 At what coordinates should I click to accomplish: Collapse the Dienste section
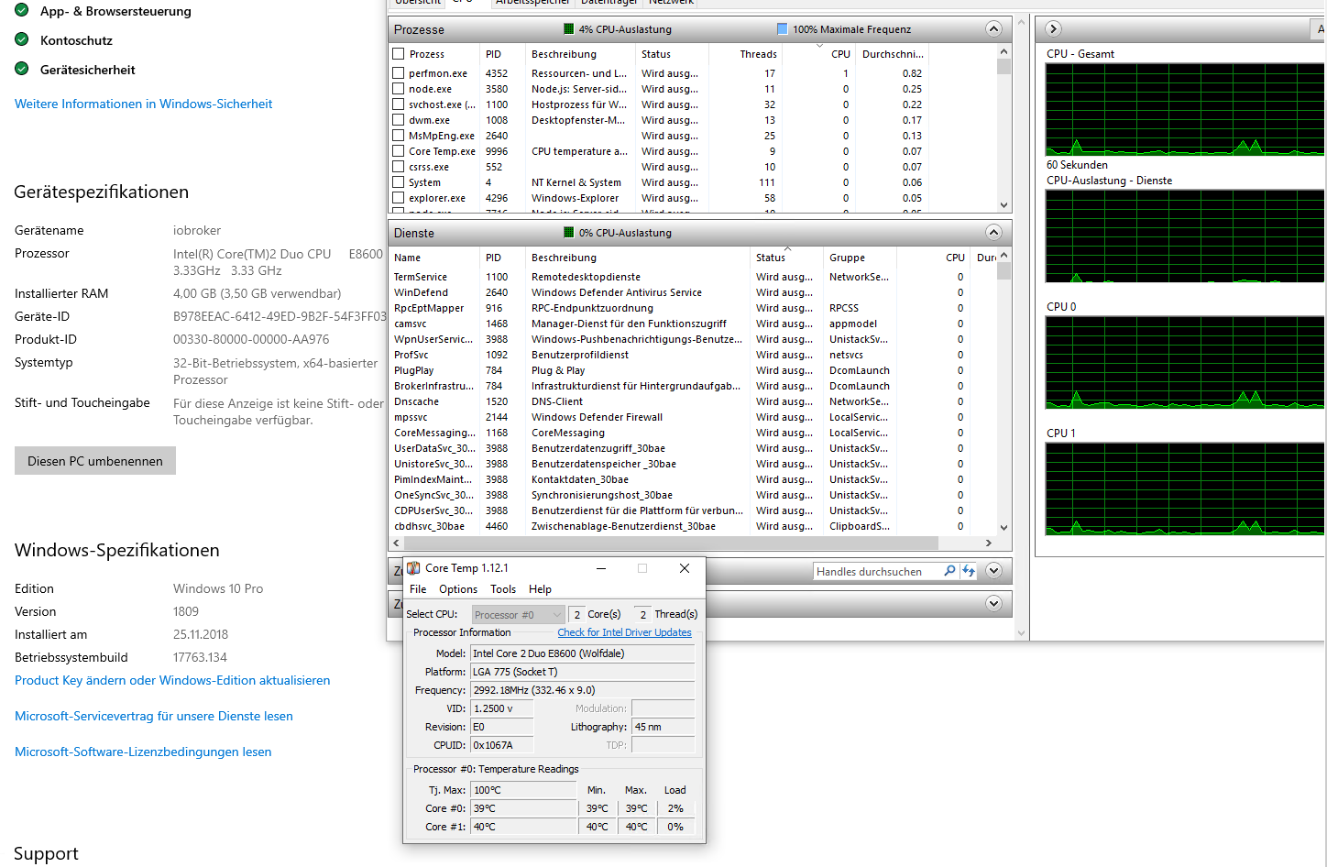(x=993, y=233)
